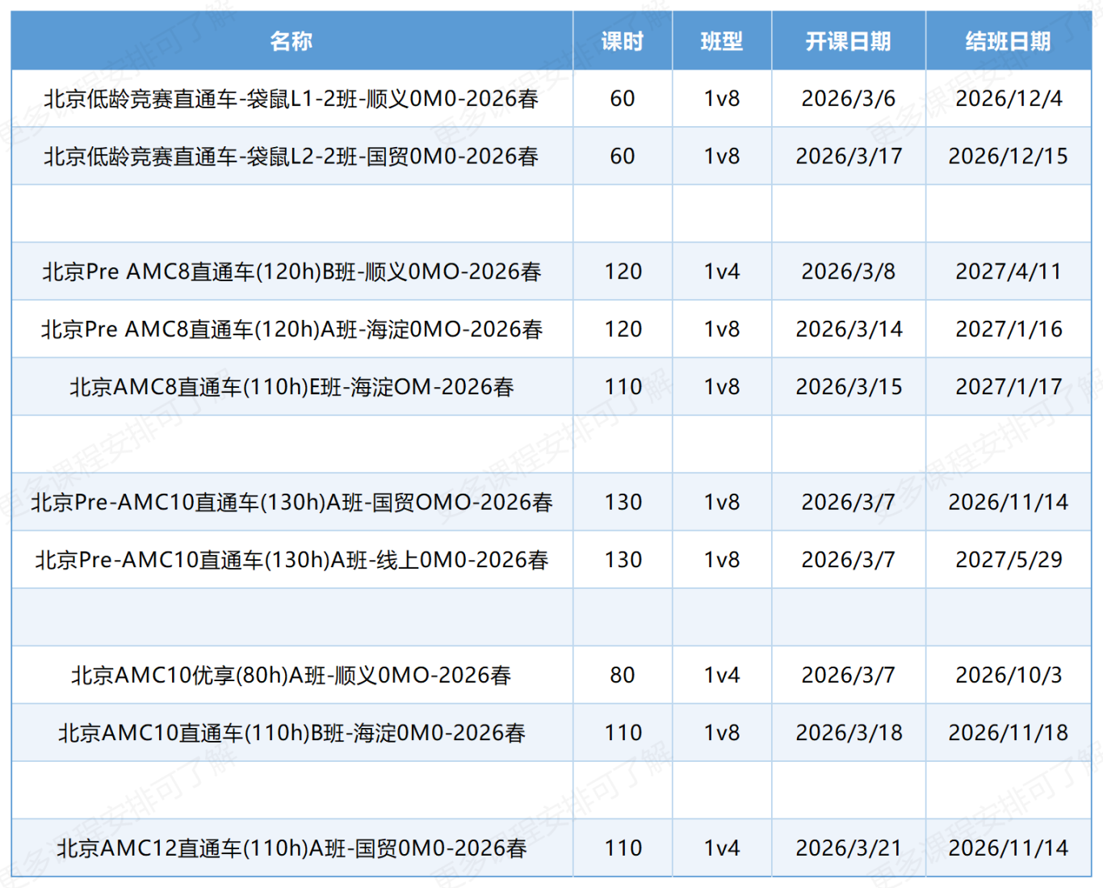
Task: Click the 结班日期 column header
Action: 1008,41
